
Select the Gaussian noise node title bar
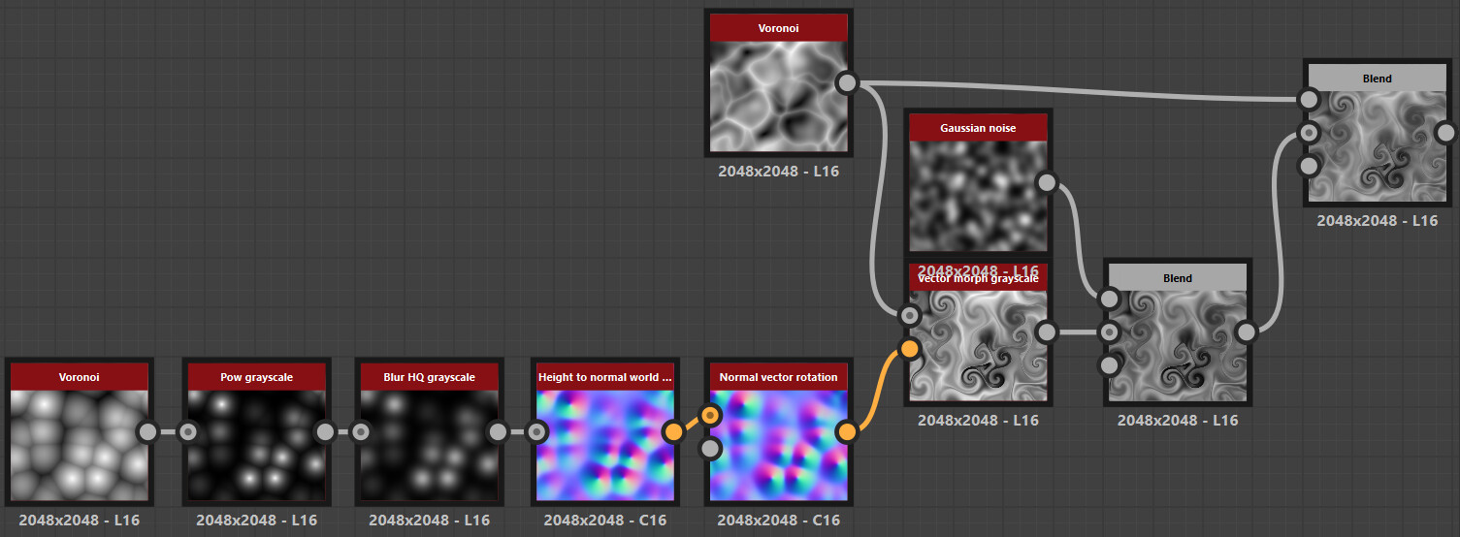[977, 128]
